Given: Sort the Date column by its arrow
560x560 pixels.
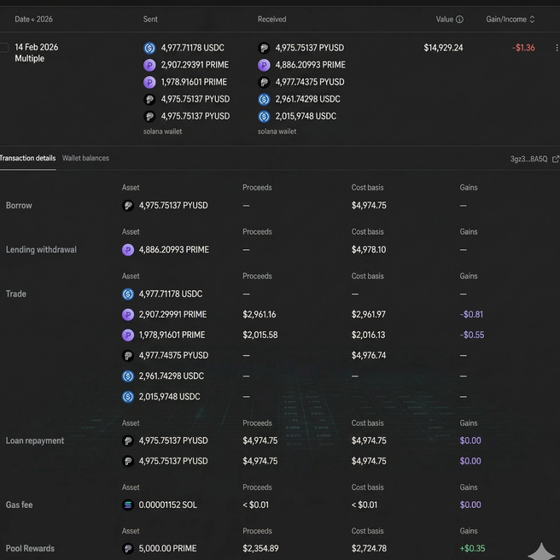Looking at the screenshot, I should coord(33,20).
